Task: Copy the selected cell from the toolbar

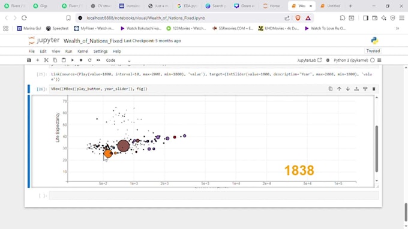Action: (x=55, y=60)
